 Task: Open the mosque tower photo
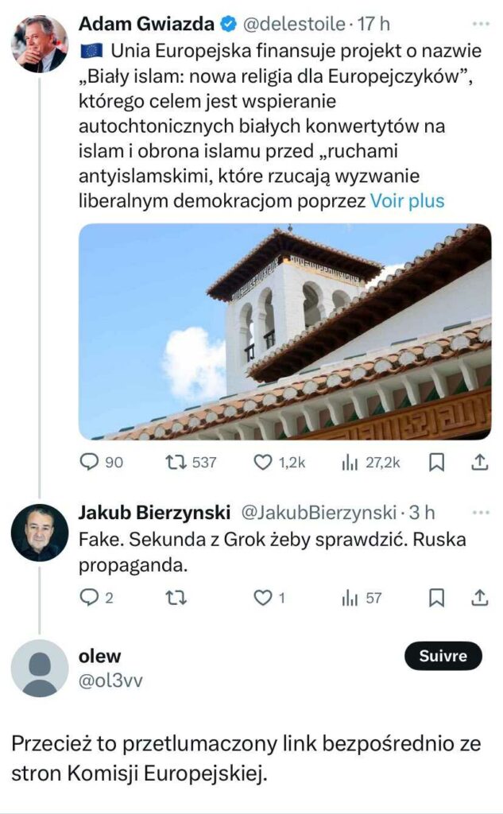click(284, 331)
